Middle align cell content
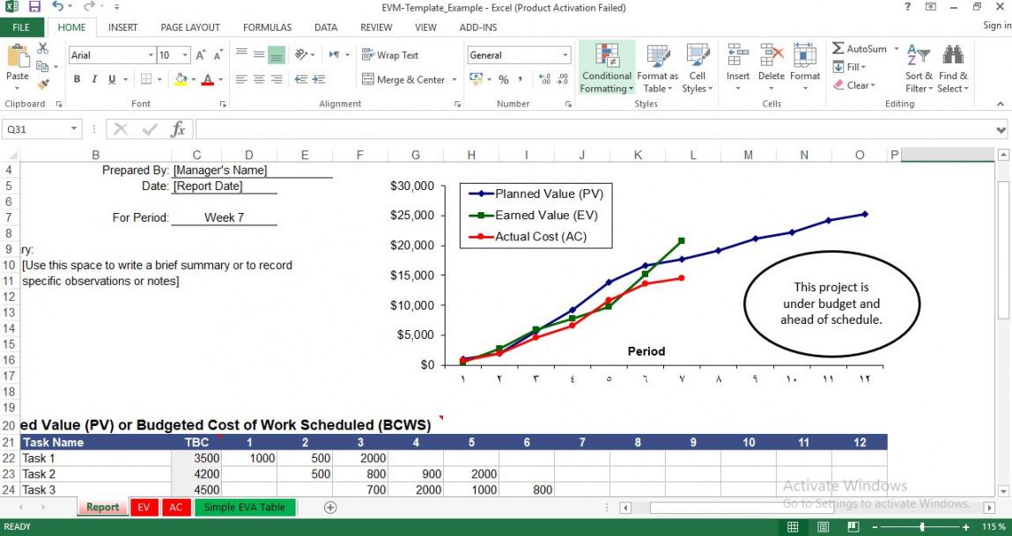The height and width of the screenshot is (536, 1012). pyautogui.click(x=259, y=55)
